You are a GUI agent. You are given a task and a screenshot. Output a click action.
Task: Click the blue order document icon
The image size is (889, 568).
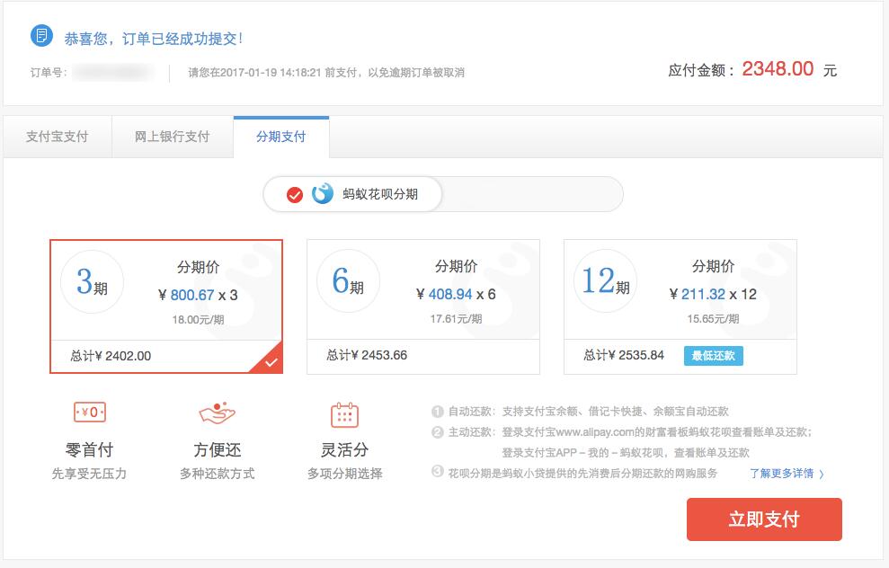[x=41, y=36]
